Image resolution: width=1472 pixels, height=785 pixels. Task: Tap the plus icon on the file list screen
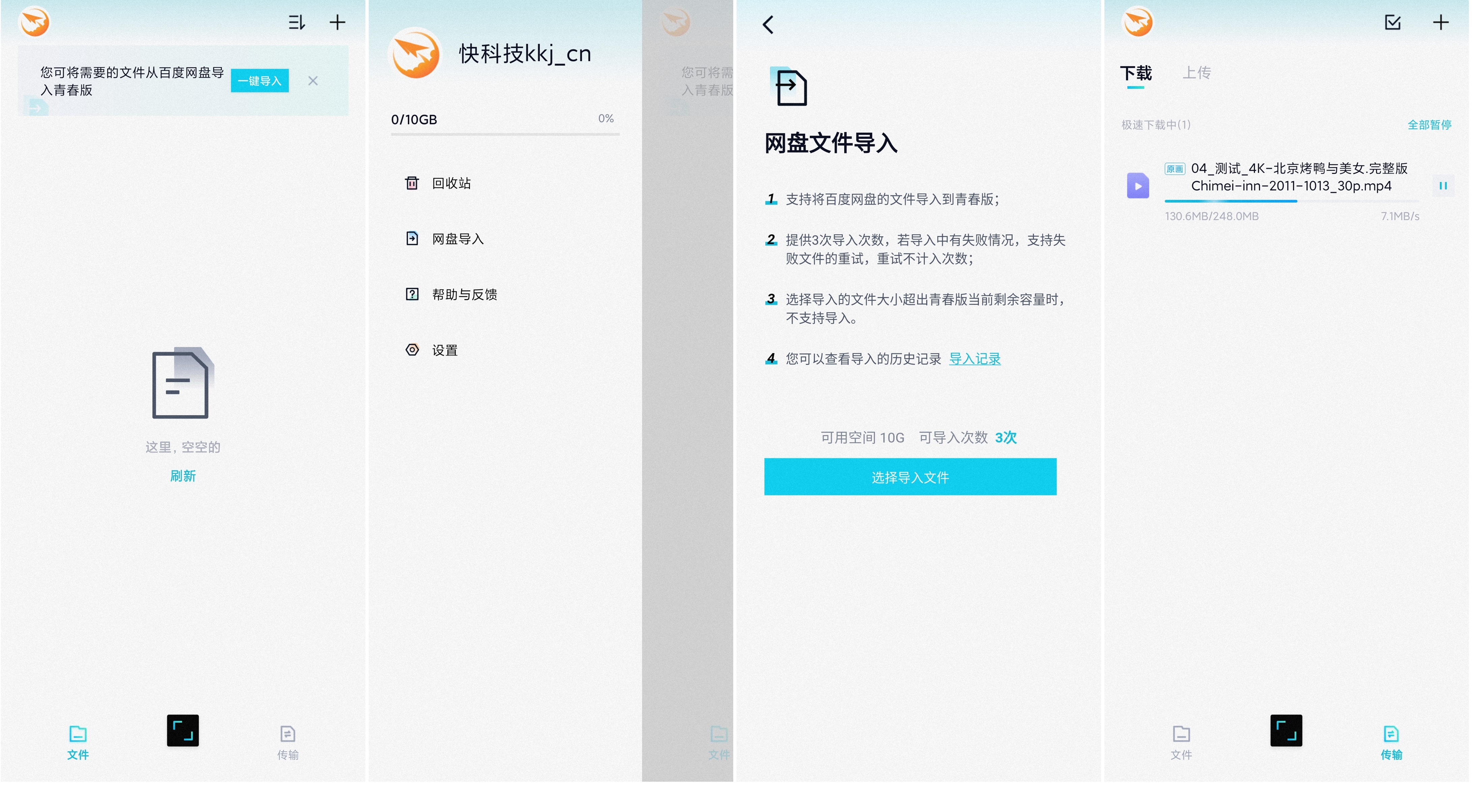click(337, 23)
